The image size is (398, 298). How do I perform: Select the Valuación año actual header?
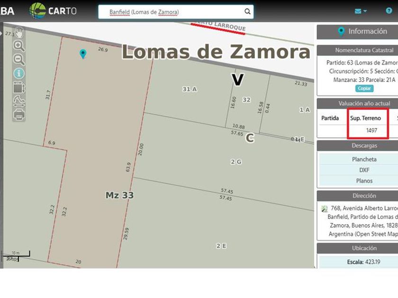[x=357, y=104]
